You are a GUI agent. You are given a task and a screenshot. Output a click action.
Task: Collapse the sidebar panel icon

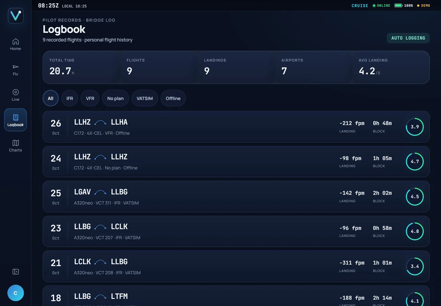coord(16,272)
